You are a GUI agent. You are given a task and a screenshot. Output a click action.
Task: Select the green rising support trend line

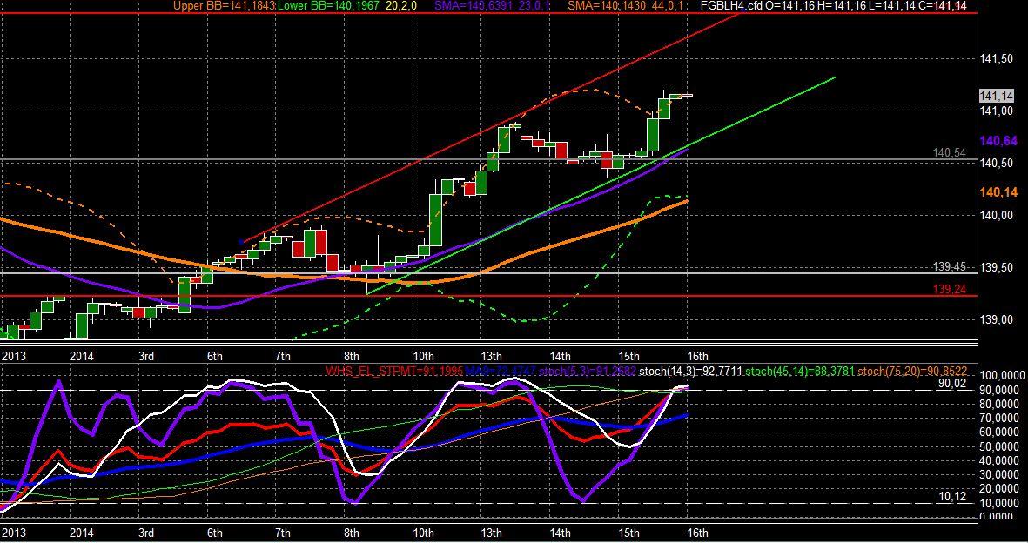coord(600,186)
